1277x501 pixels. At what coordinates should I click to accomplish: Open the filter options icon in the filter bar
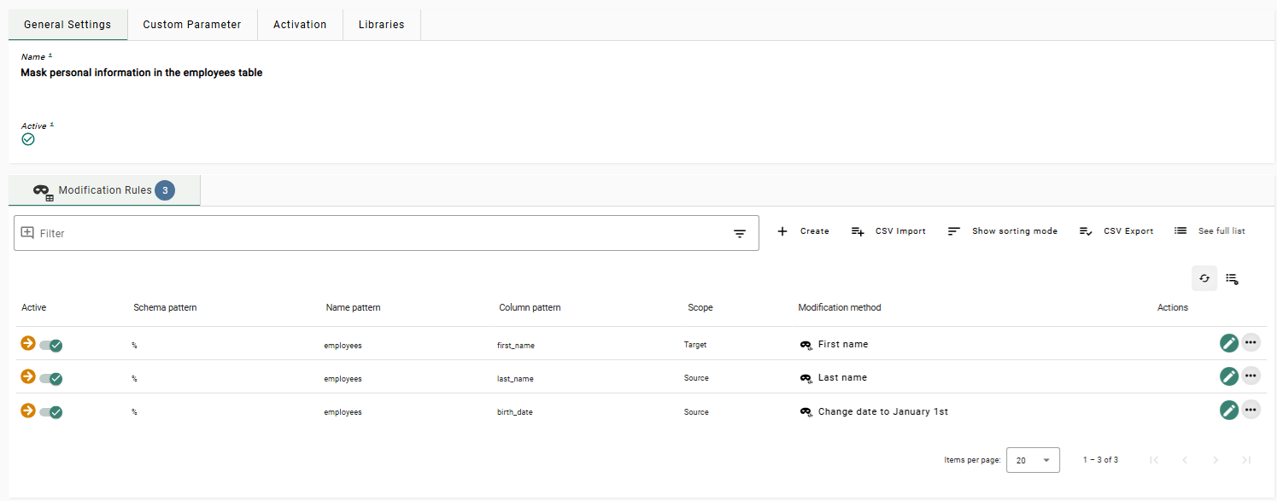740,232
